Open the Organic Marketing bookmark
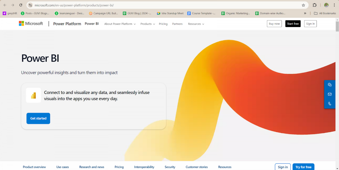The image size is (339, 170). pyautogui.click(x=236, y=13)
